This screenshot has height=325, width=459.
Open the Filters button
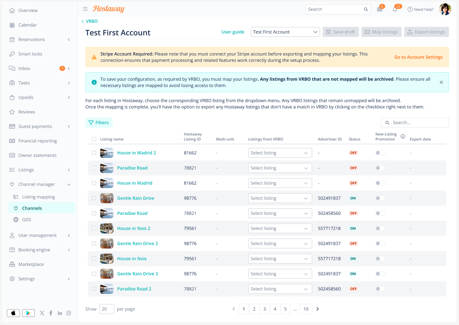99,123
